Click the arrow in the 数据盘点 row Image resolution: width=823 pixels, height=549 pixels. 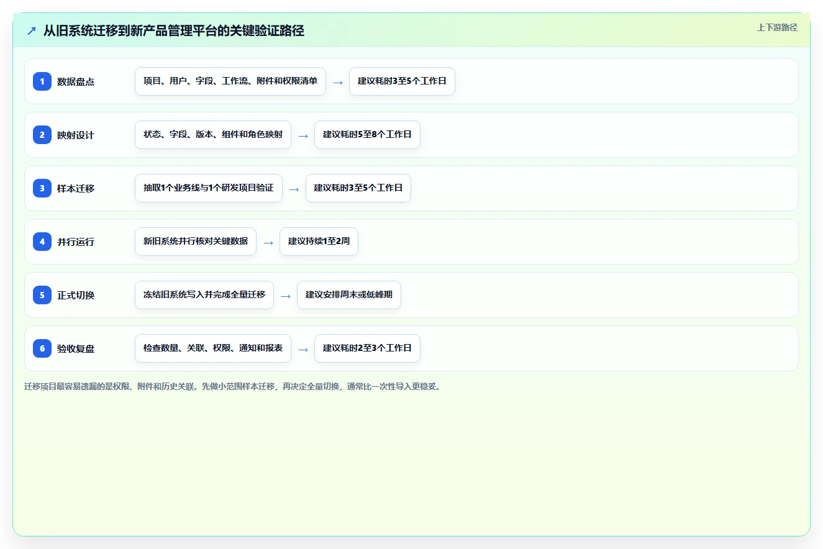pyautogui.click(x=337, y=82)
